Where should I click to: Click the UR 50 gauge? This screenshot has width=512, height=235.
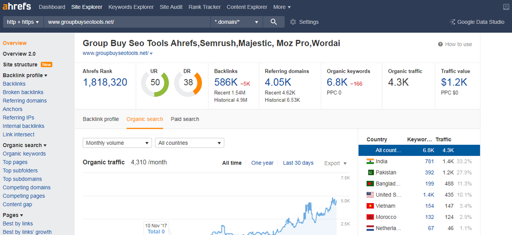point(155,83)
